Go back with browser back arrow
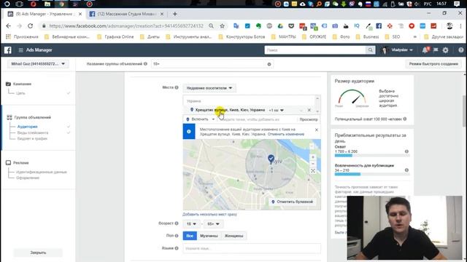The image size is (467, 262). (x=8, y=26)
